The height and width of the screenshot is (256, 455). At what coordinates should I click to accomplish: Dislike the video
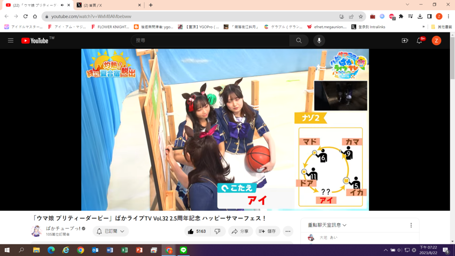tap(217, 231)
